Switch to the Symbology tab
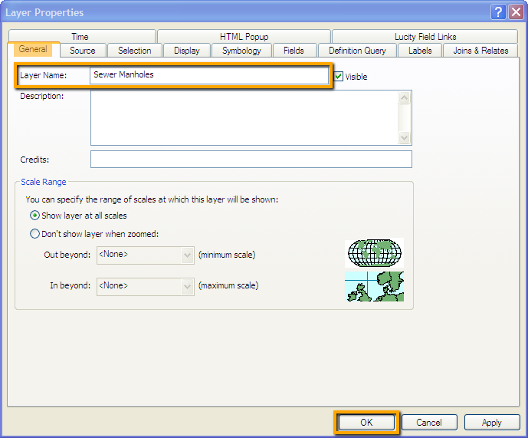Screen dimensions: 528x438 tap(241, 51)
